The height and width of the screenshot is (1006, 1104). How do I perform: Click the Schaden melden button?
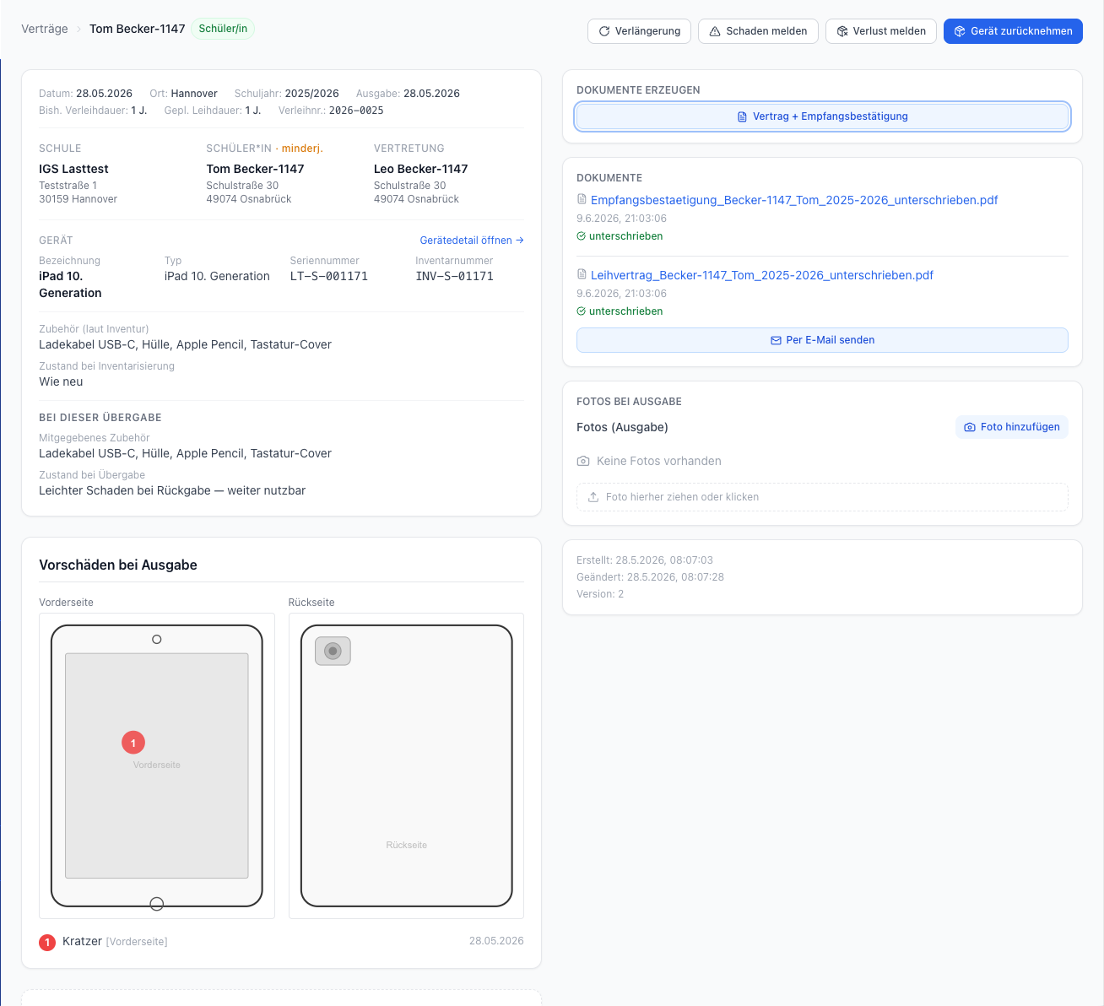(x=758, y=31)
